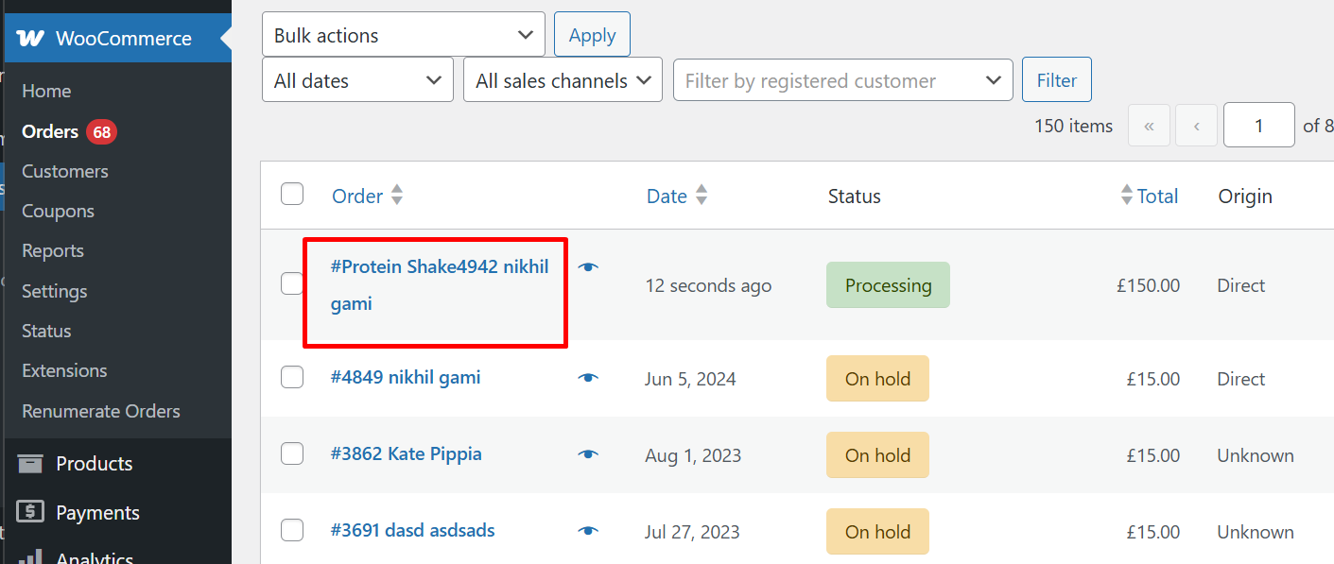Click the Payments dollar icon
This screenshot has width=1334, height=564.
pyautogui.click(x=30, y=513)
